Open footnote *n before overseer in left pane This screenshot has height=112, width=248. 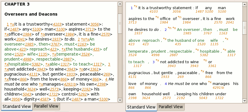pyautogui.click(x=43, y=34)
